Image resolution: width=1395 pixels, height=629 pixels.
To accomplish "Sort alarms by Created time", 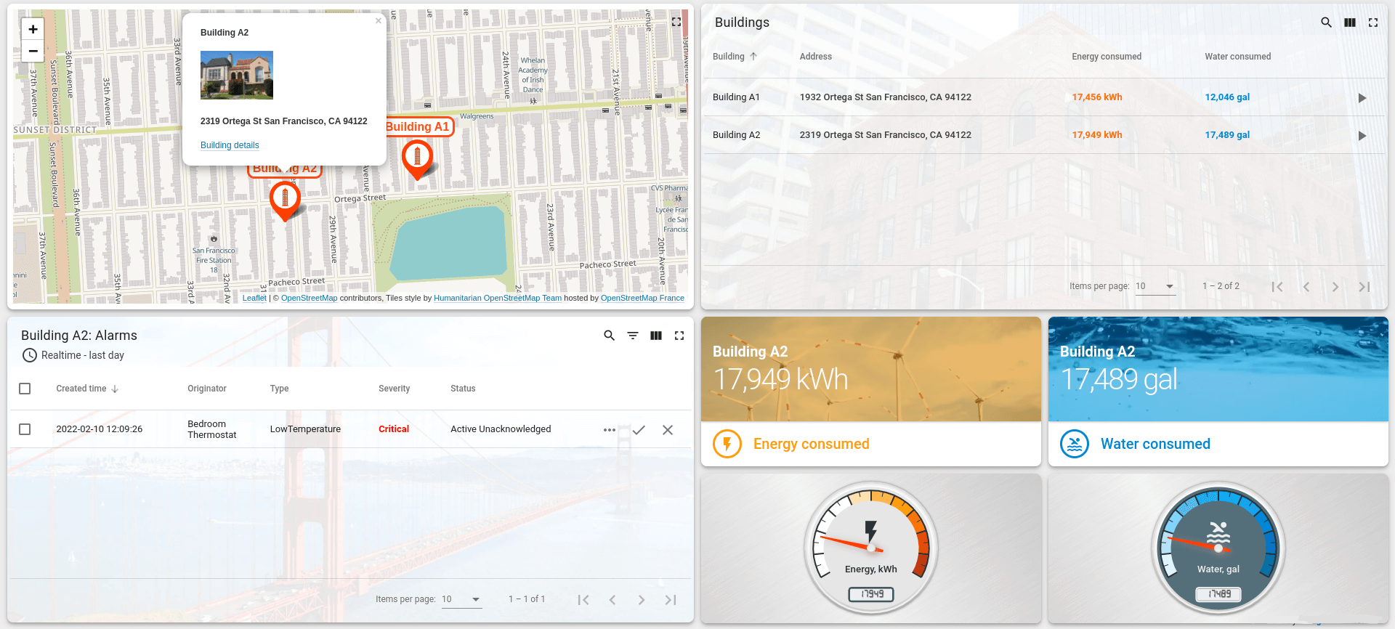I will point(81,389).
